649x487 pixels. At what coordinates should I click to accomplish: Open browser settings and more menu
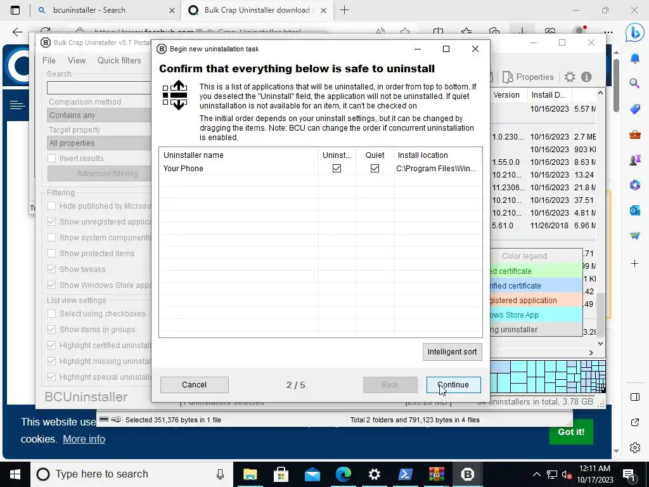click(x=608, y=32)
